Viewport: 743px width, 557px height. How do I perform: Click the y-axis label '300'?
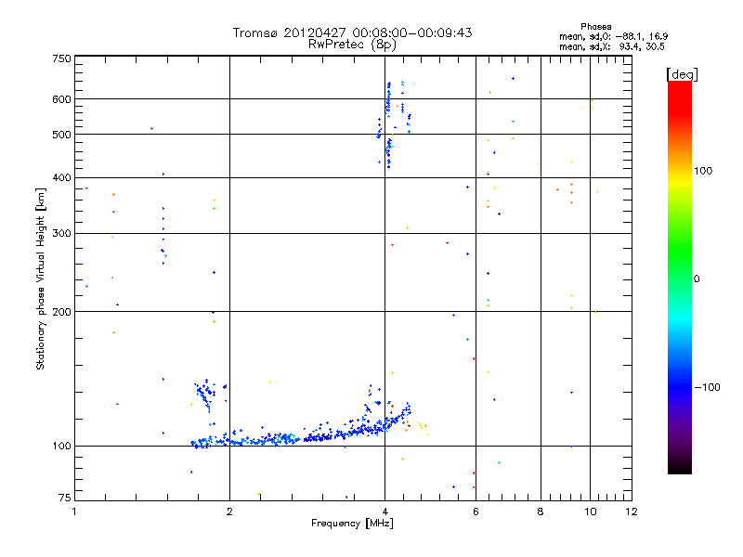coord(61,234)
